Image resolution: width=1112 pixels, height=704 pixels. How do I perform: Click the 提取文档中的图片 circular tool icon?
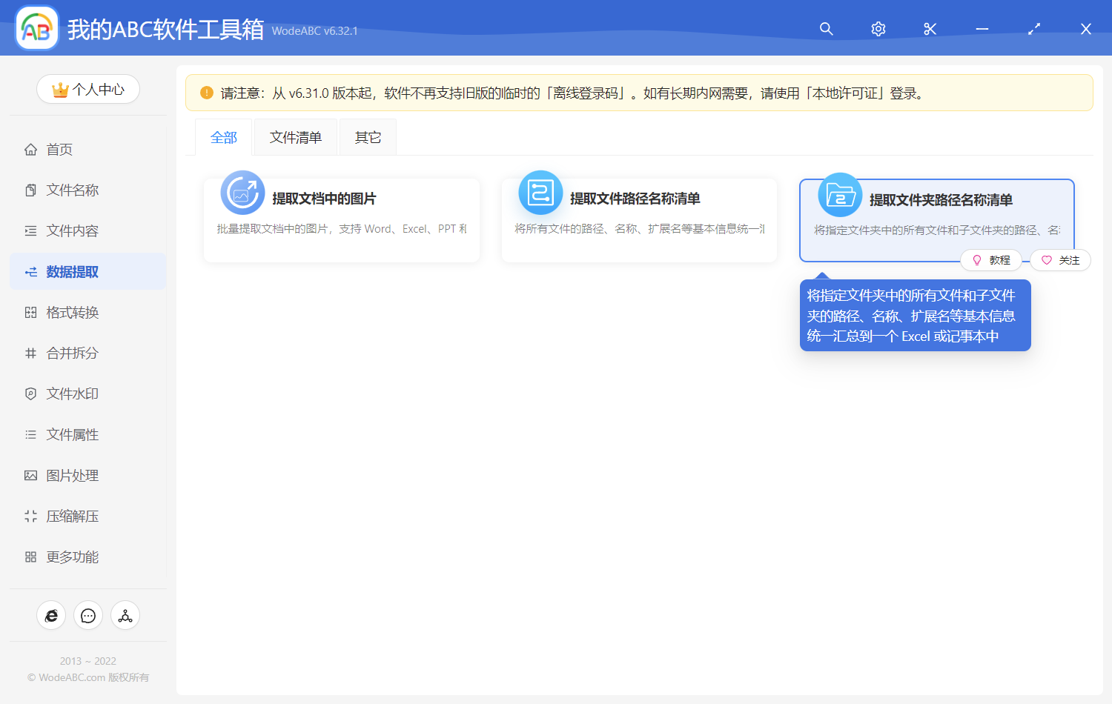coord(242,192)
